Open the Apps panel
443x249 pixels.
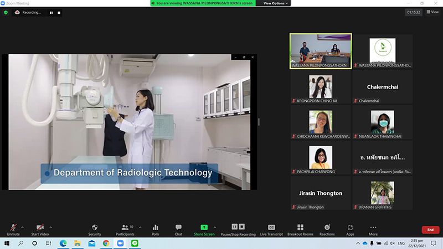[350, 230]
